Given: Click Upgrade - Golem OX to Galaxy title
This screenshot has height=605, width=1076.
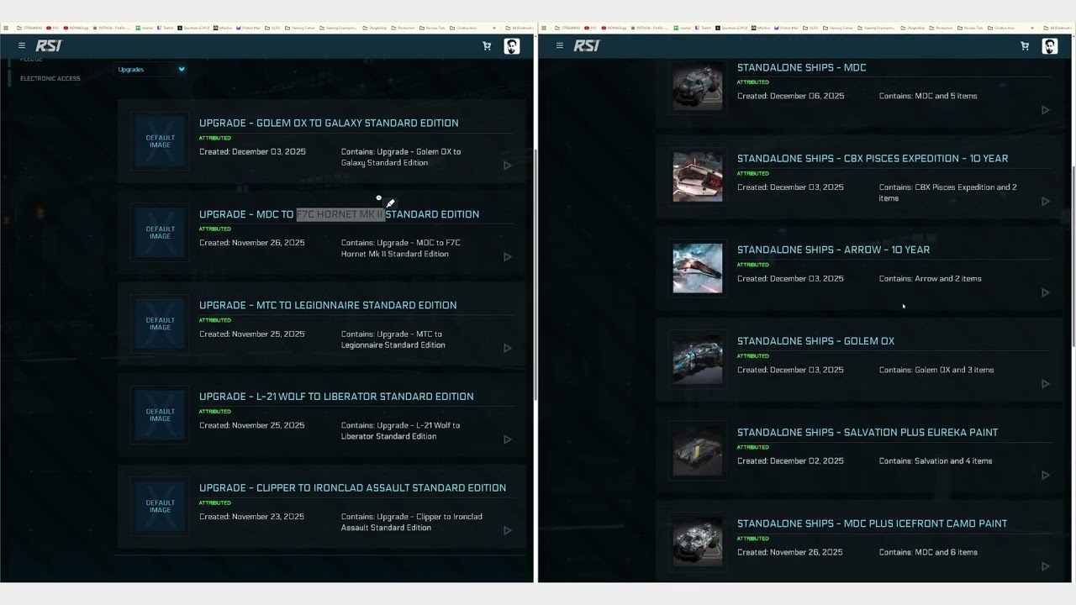Looking at the screenshot, I should 329,123.
